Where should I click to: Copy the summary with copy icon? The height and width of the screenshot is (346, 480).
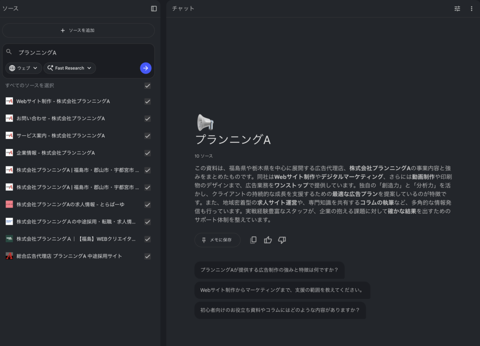coord(253,240)
